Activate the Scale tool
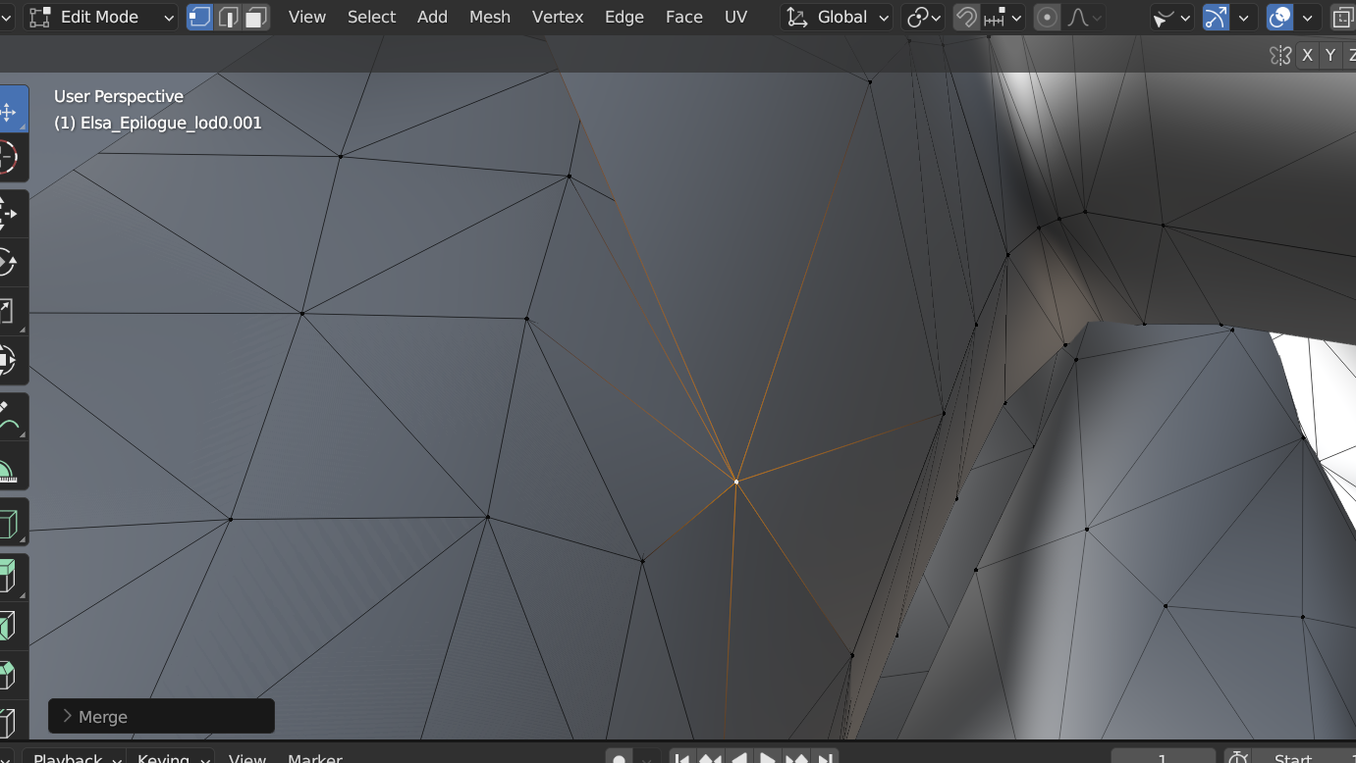The height and width of the screenshot is (763, 1356). [9, 311]
